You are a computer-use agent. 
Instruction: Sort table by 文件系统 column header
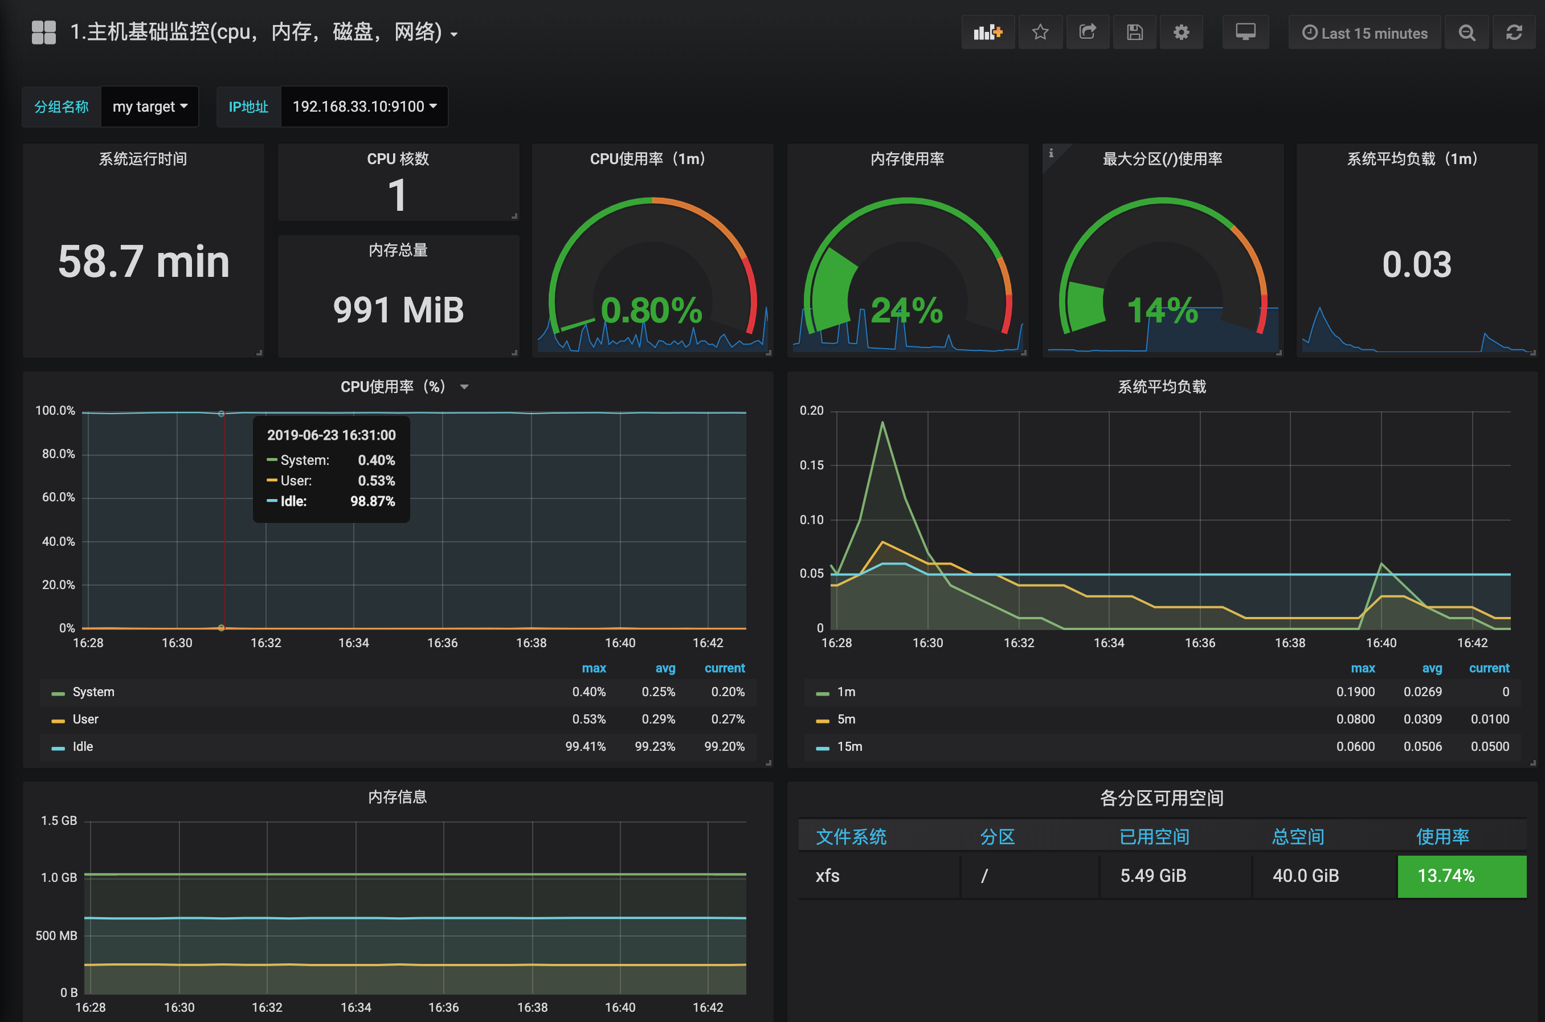851,836
